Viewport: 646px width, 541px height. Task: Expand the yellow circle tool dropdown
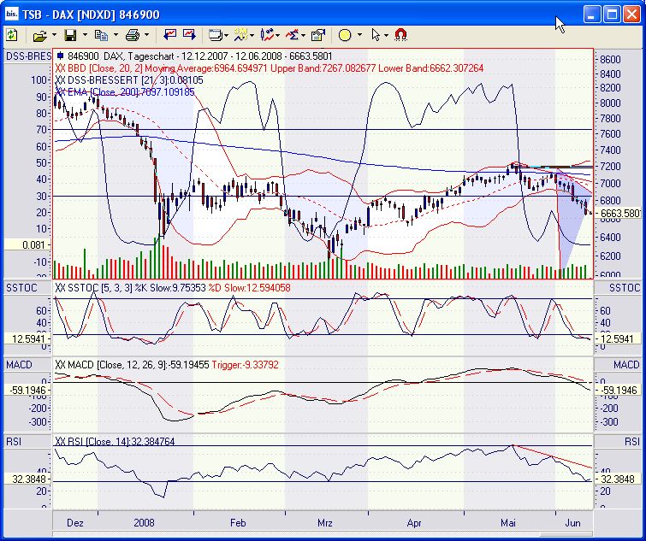[359, 35]
